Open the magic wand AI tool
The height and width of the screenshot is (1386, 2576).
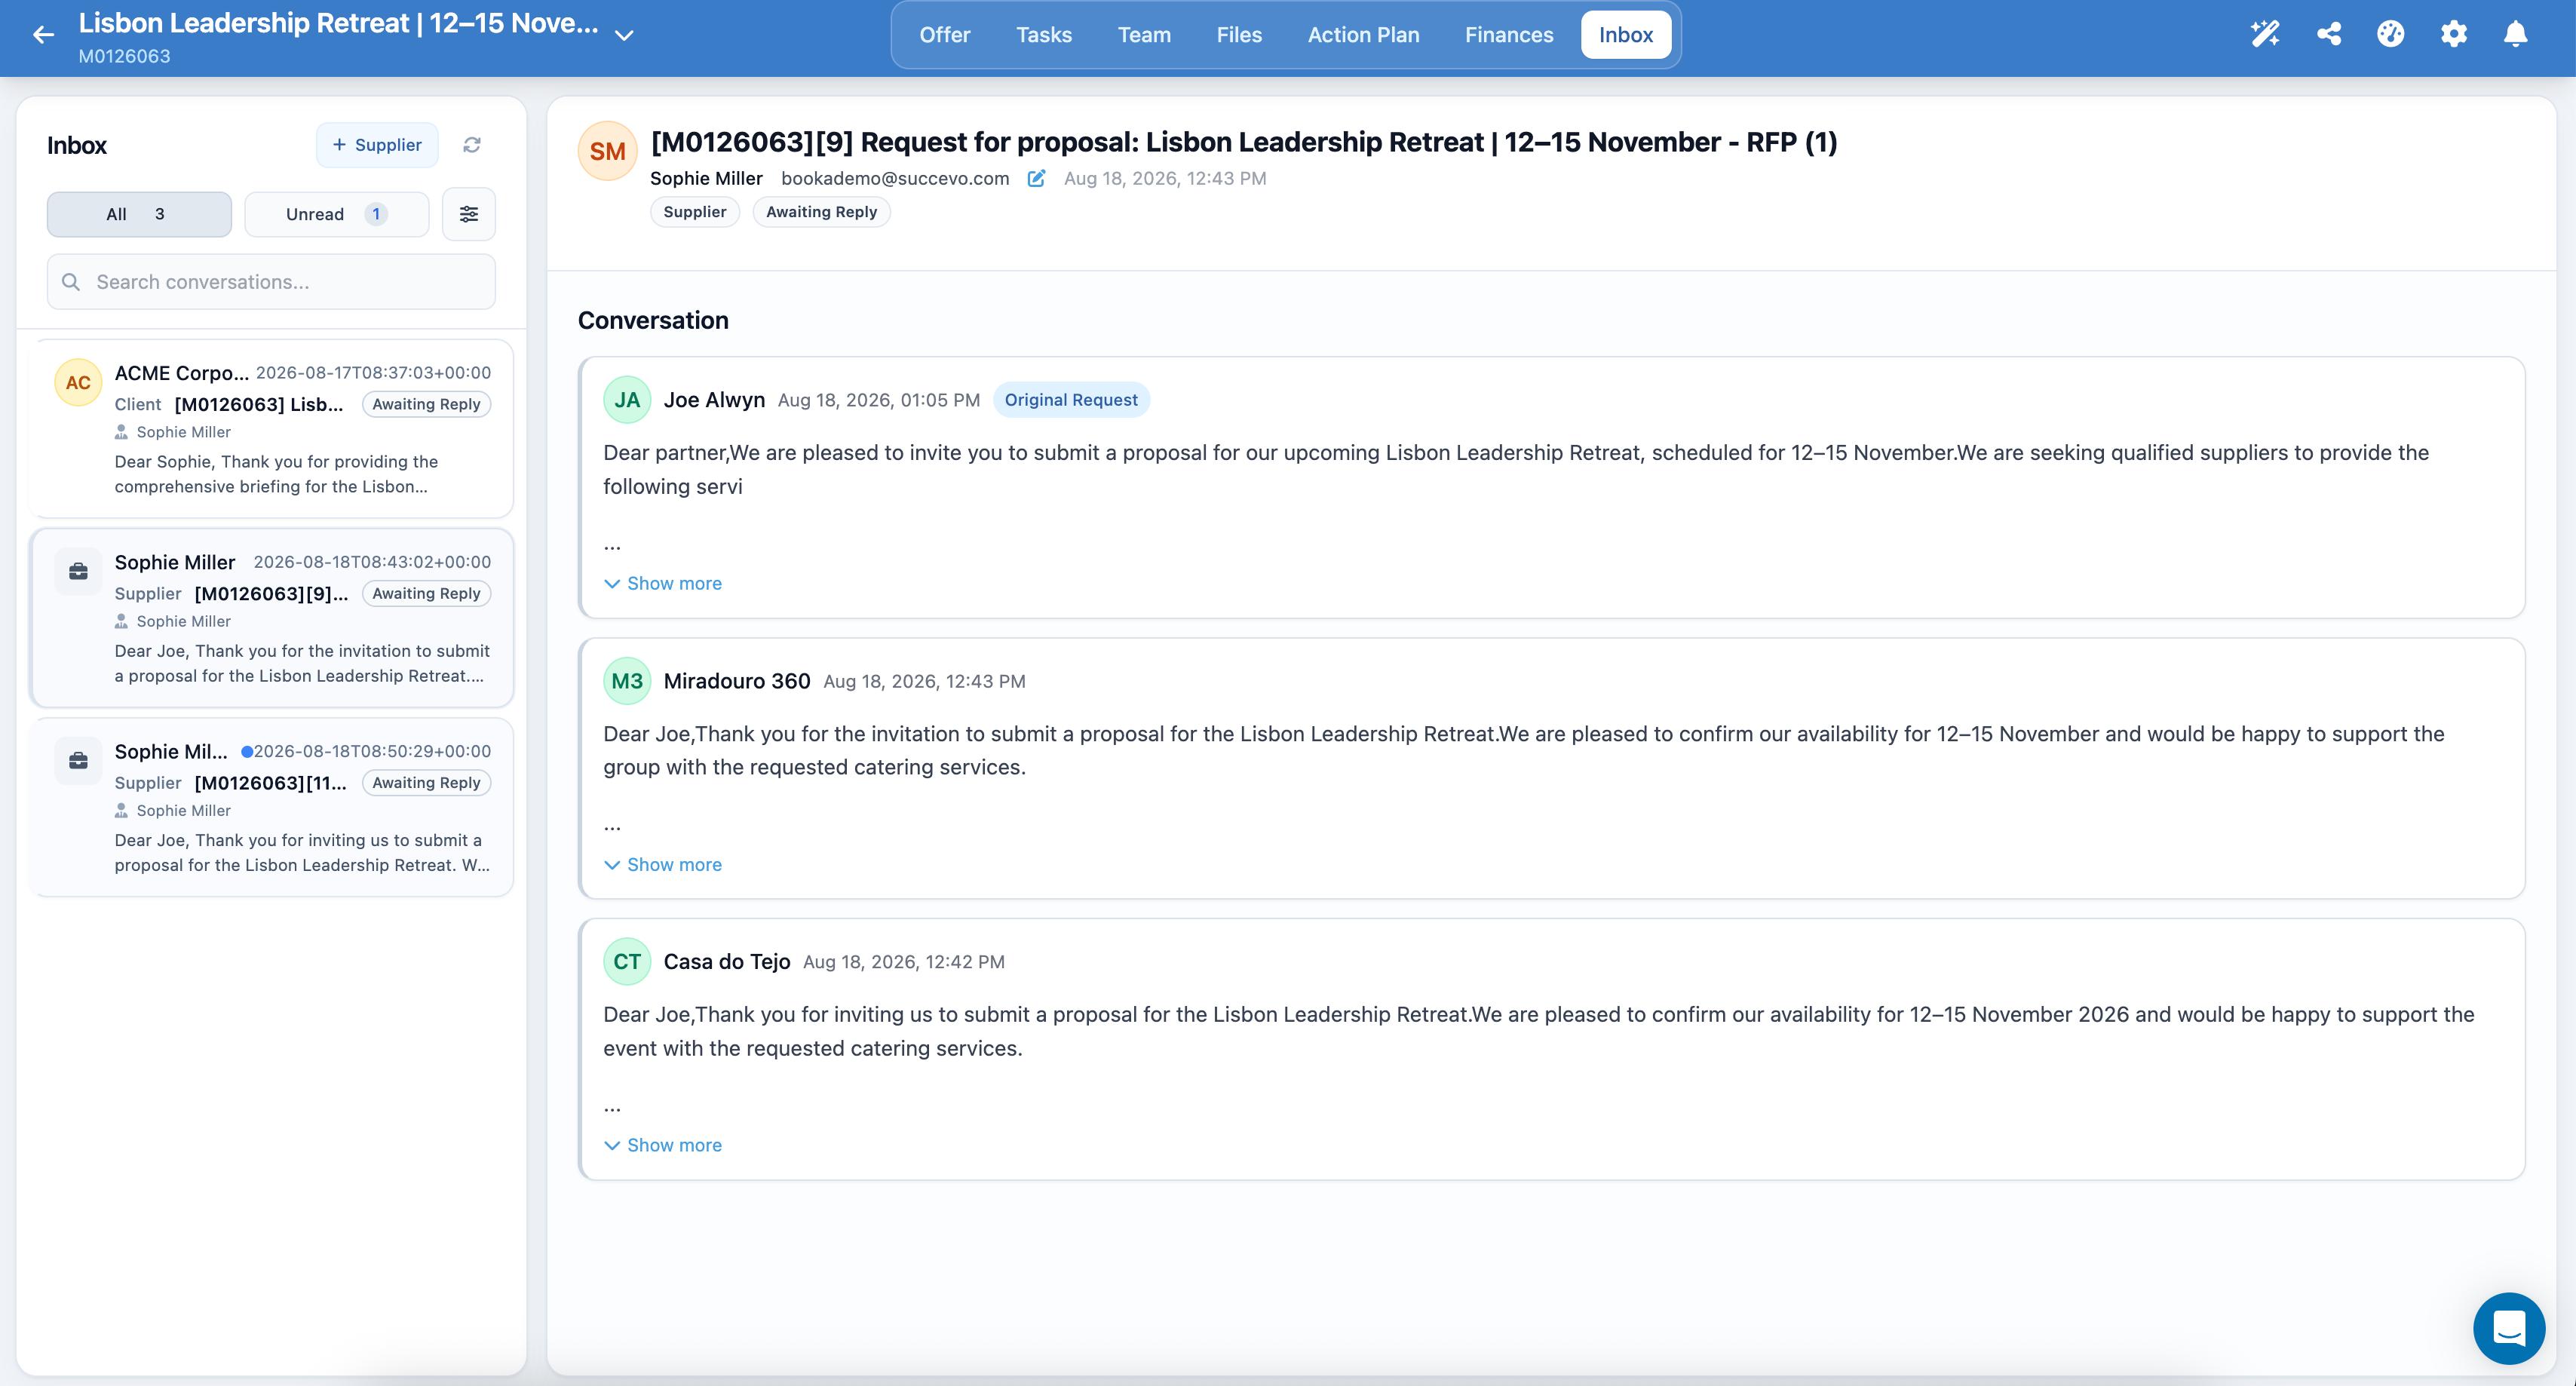click(2265, 34)
